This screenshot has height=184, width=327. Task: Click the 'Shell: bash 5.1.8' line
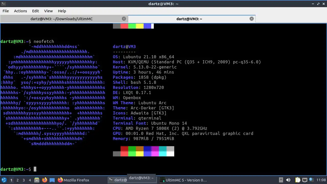coord(134,82)
